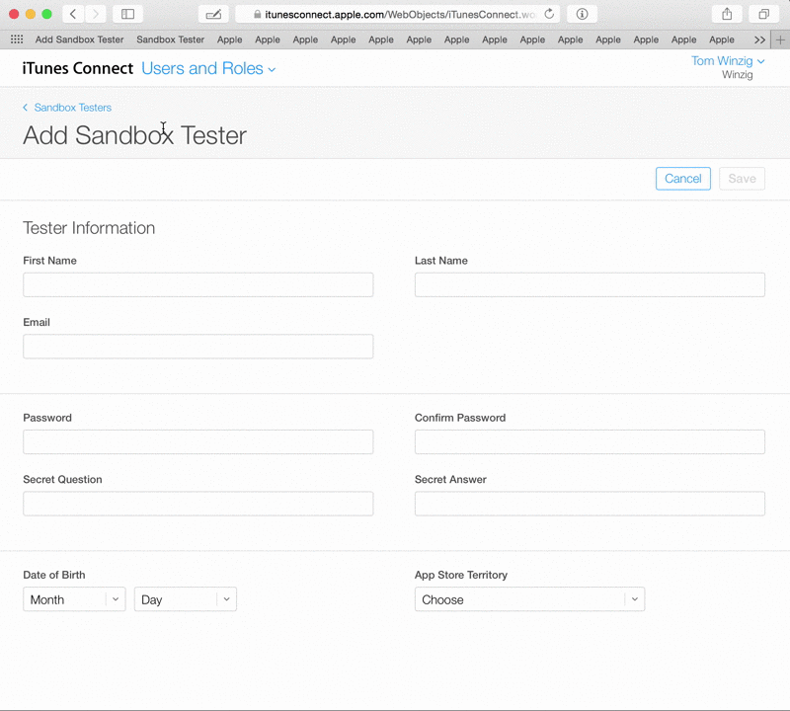Focus the Email field
The height and width of the screenshot is (711, 790).
point(198,347)
